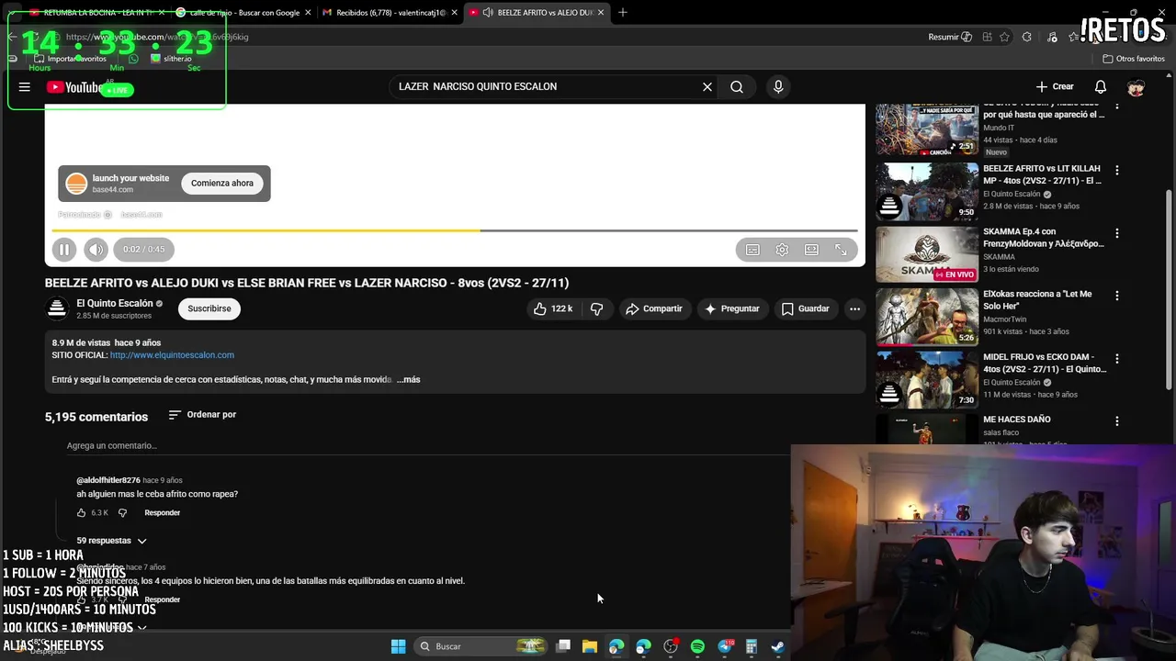Dislike the video
The height and width of the screenshot is (661, 1176).
[x=597, y=308]
